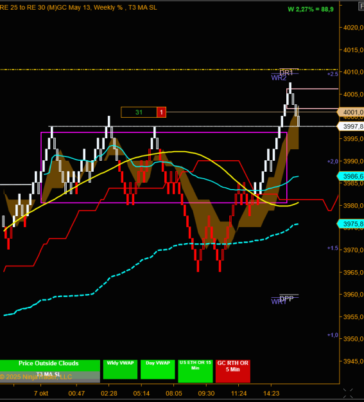Click the cyan 3975,8 price marker
The height and width of the screenshot is (402, 364).
click(351, 224)
